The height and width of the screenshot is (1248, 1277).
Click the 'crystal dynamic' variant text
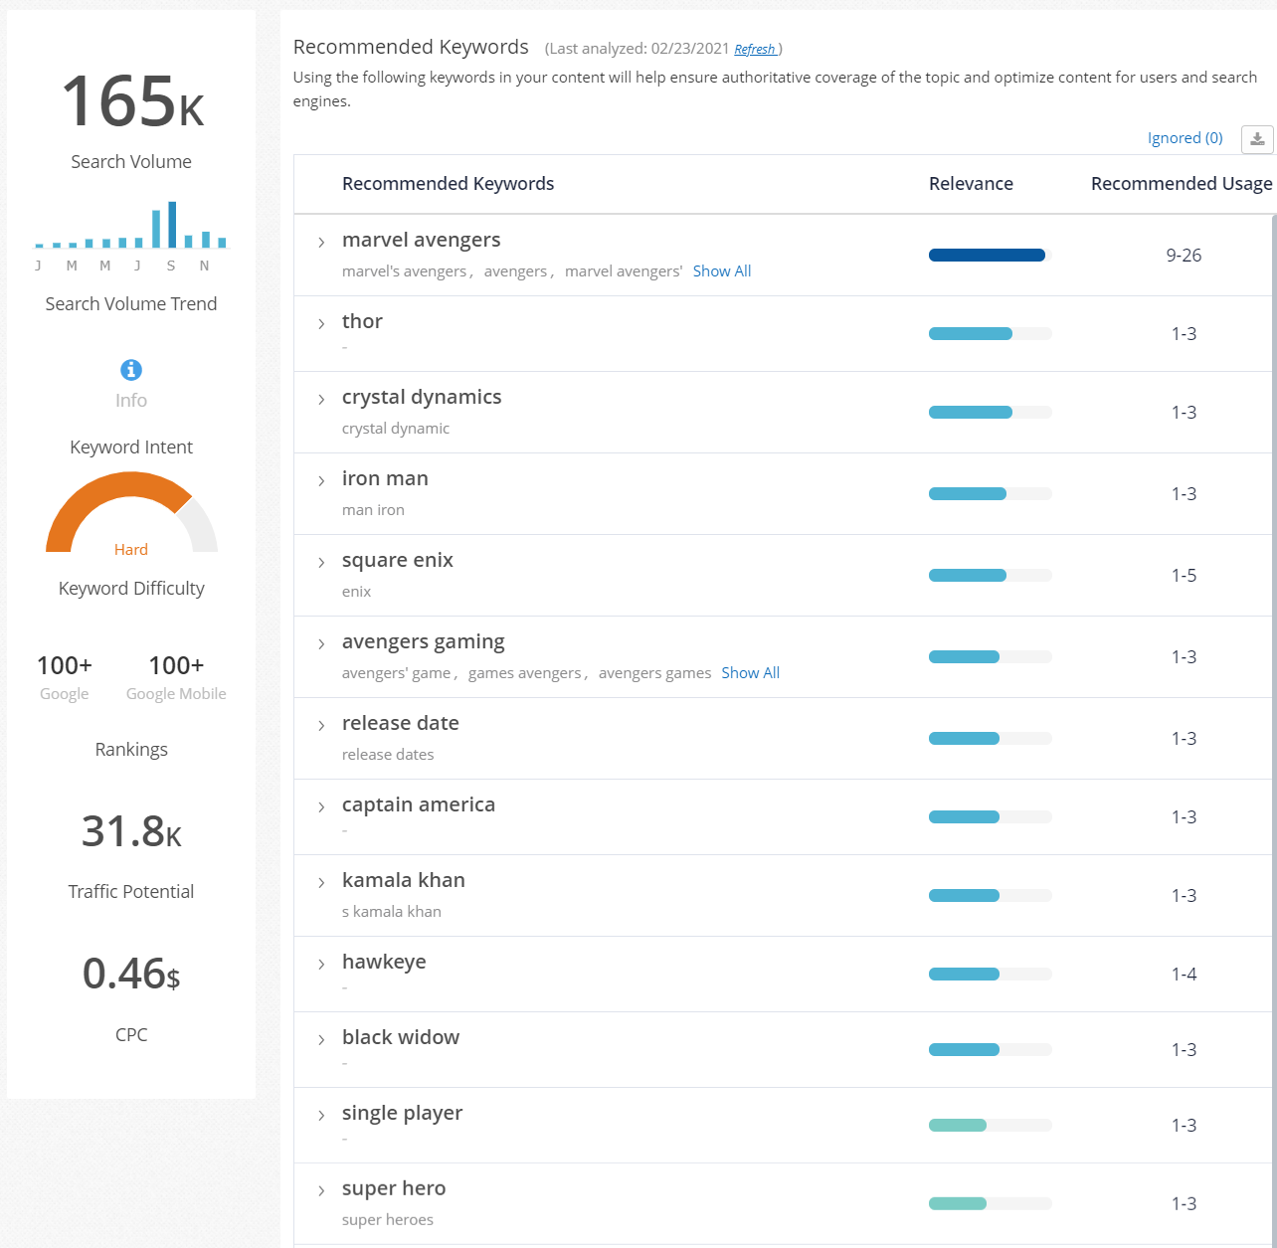[x=396, y=429]
